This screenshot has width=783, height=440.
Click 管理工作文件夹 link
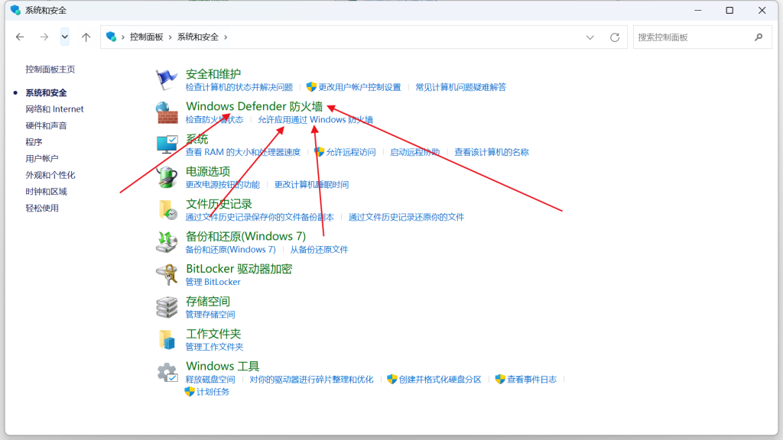pos(214,347)
